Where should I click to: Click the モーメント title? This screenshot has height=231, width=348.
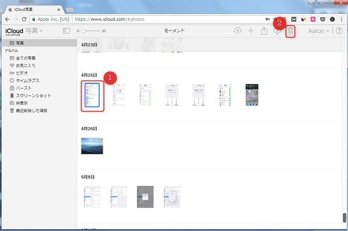174,31
